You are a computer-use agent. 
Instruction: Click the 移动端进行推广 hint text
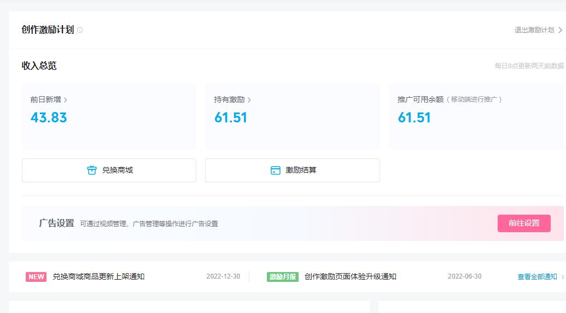(474, 99)
